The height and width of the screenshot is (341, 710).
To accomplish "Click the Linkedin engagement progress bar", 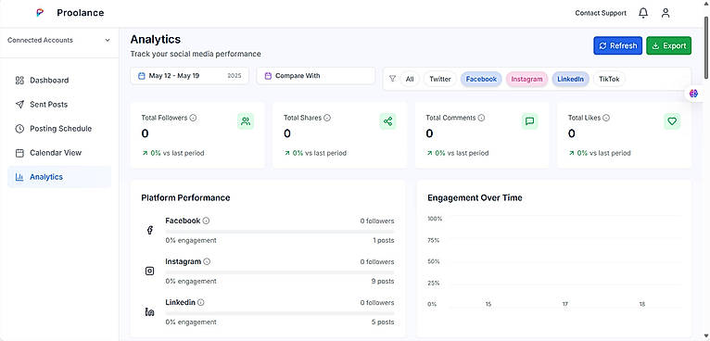I will 280,313.
